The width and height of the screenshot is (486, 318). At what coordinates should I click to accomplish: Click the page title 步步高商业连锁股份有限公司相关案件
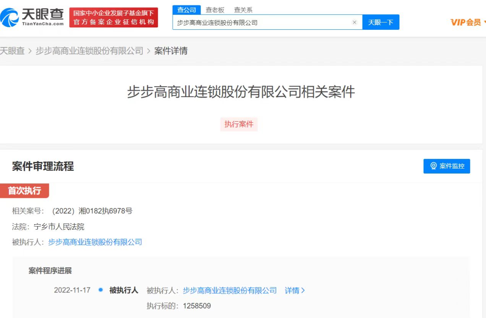241,92
